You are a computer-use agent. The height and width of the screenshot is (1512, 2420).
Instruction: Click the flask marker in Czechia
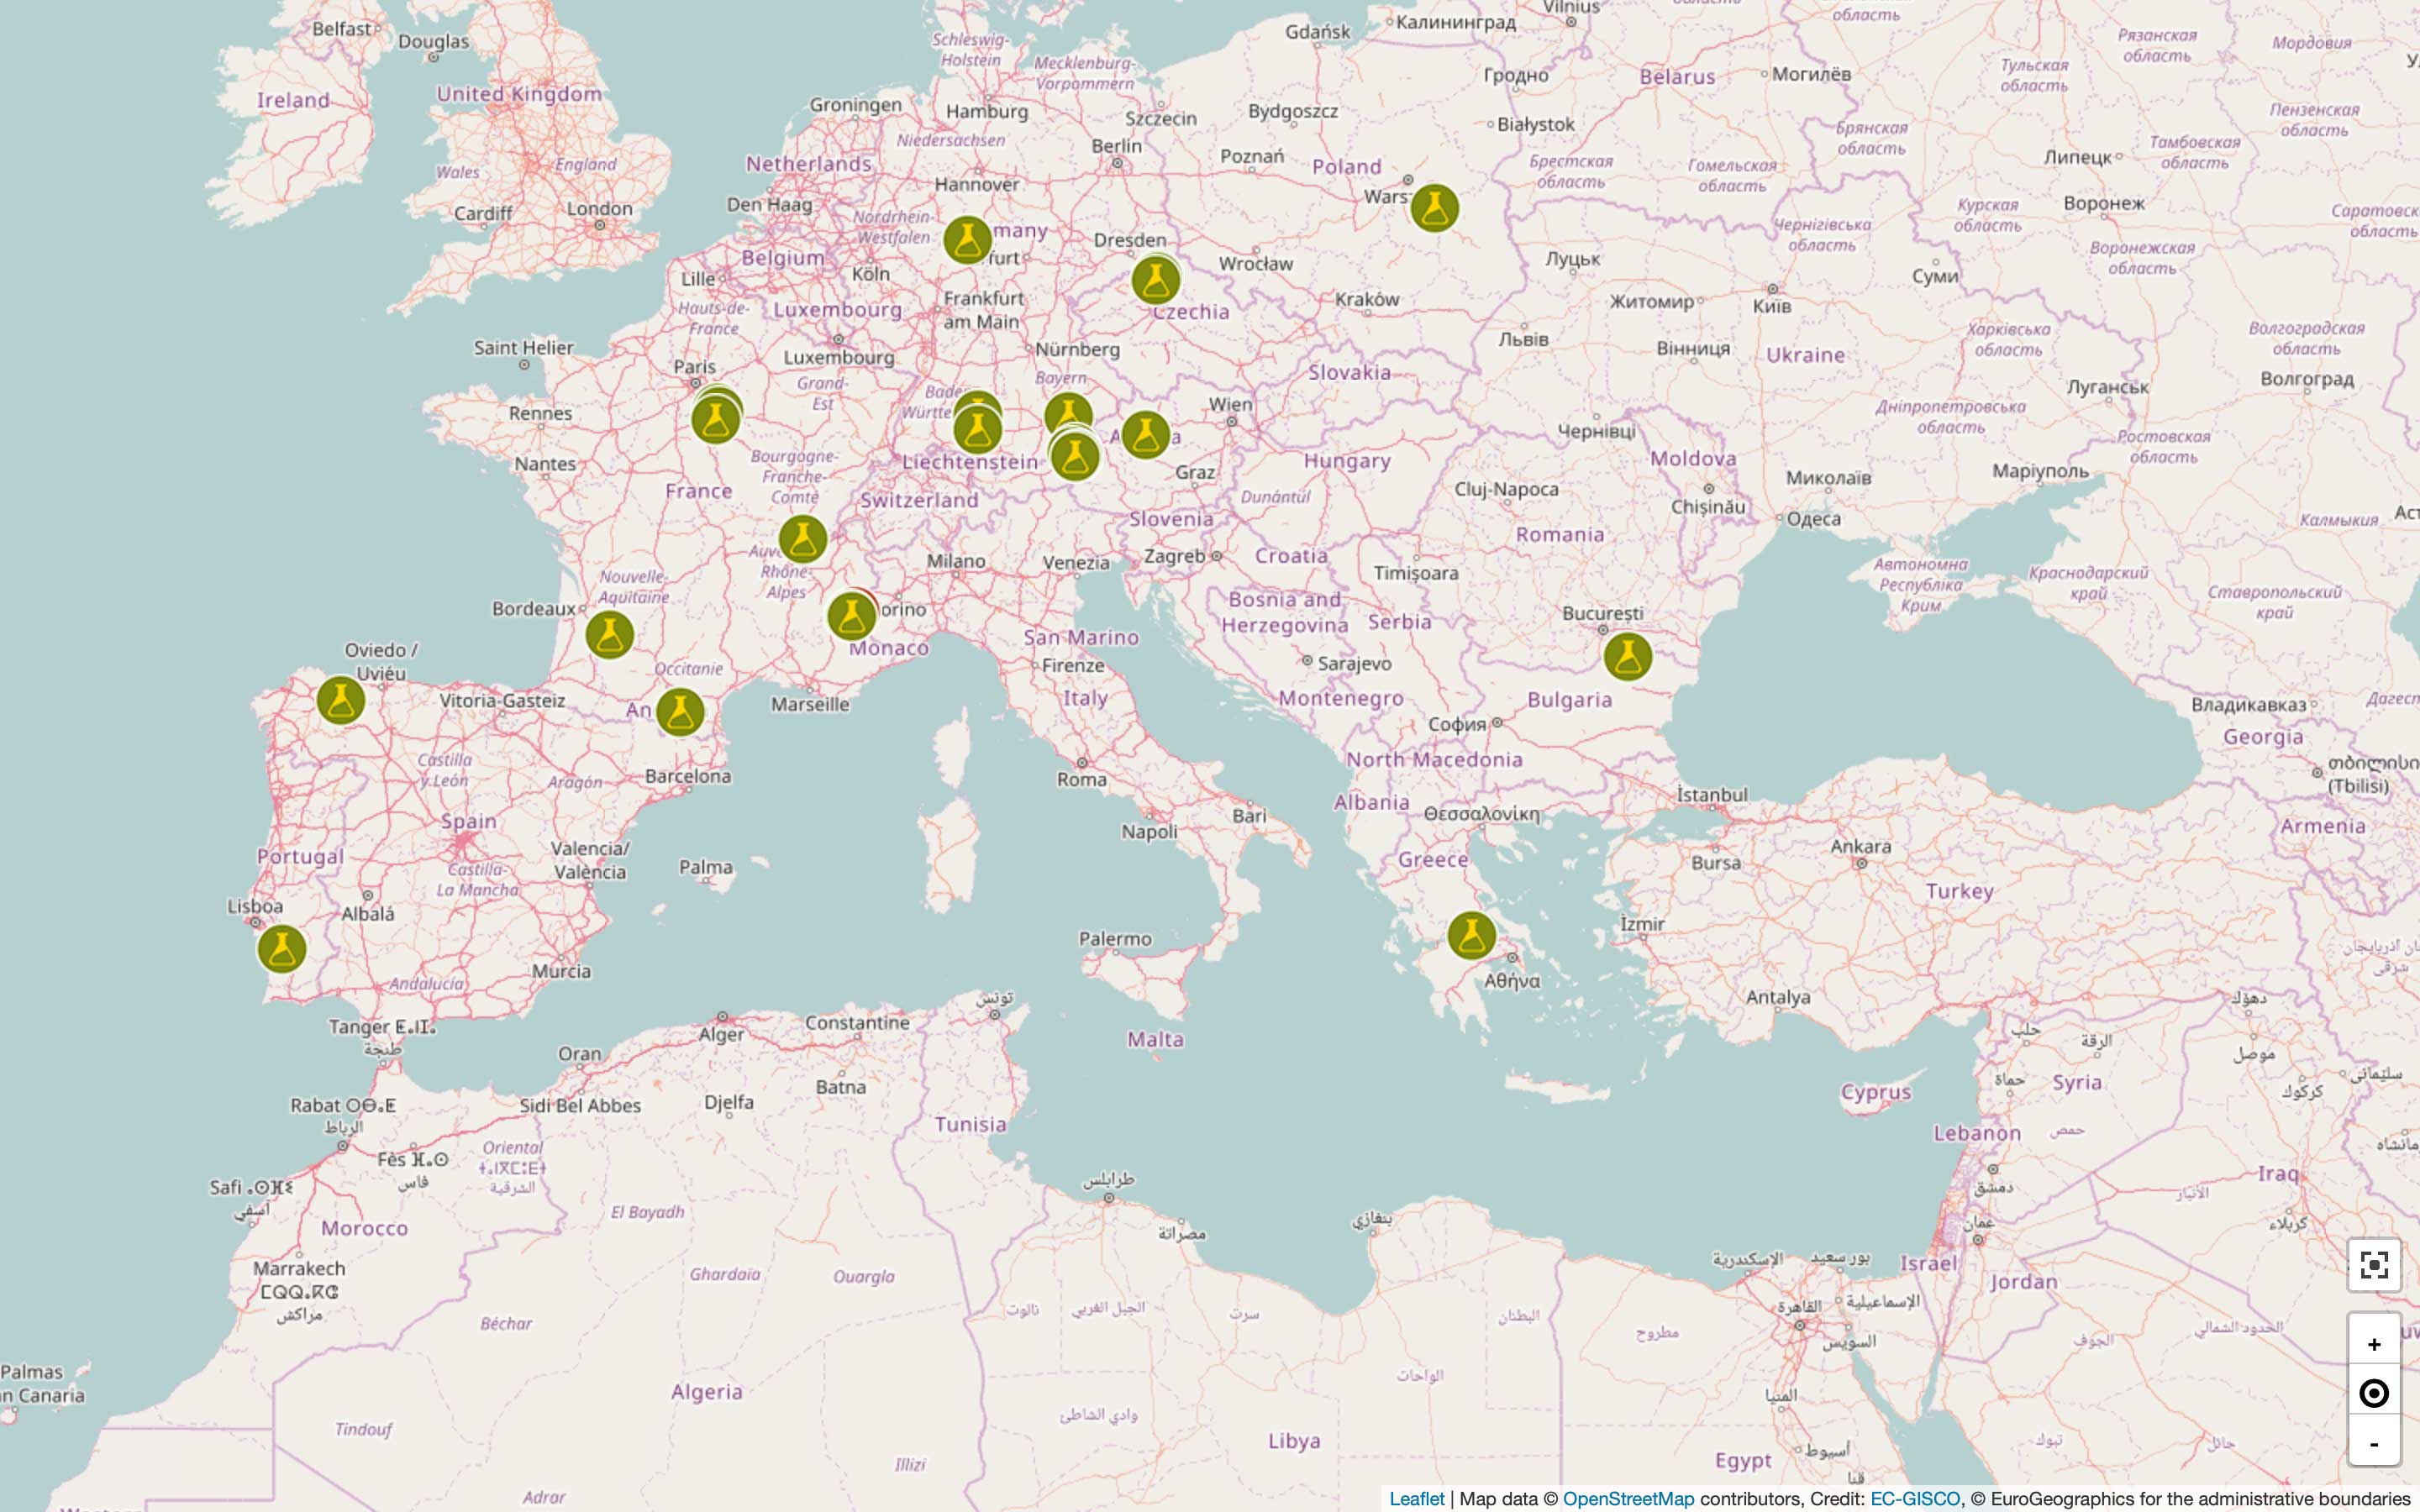1155,281
